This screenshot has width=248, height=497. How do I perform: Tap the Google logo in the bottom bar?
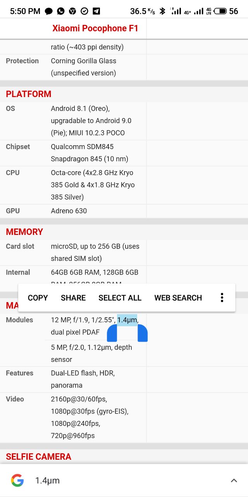pos(17,481)
